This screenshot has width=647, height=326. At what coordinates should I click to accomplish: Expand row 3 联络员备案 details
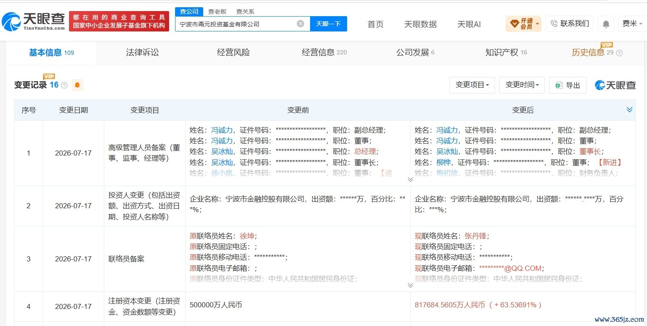(x=410, y=285)
